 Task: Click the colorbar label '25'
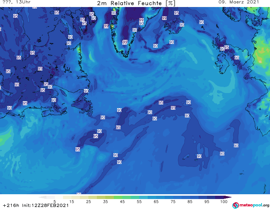(x=88, y=201)
